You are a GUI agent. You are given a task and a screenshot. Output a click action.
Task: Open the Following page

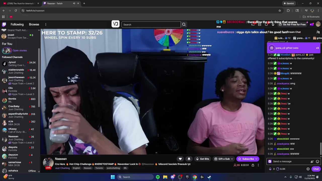(x=17, y=24)
